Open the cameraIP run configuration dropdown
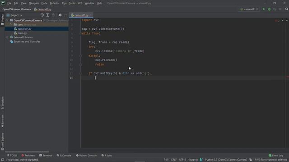This screenshot has height=162, width=289. pyautogui.click(x=249, y=9)
